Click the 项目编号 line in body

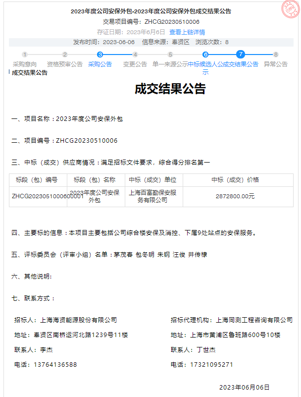coord(64,141)
